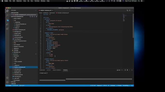Change indentation via Spaces: 2

coord(100,86)
